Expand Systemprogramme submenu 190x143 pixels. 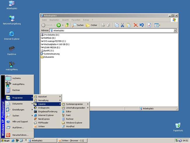[75, 104]
